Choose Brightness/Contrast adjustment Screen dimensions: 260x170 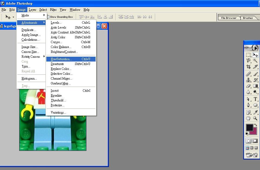point(71,52)
